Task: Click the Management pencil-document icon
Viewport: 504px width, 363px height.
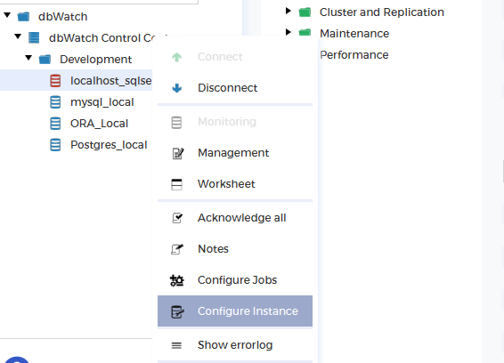Action: point(178,153)
